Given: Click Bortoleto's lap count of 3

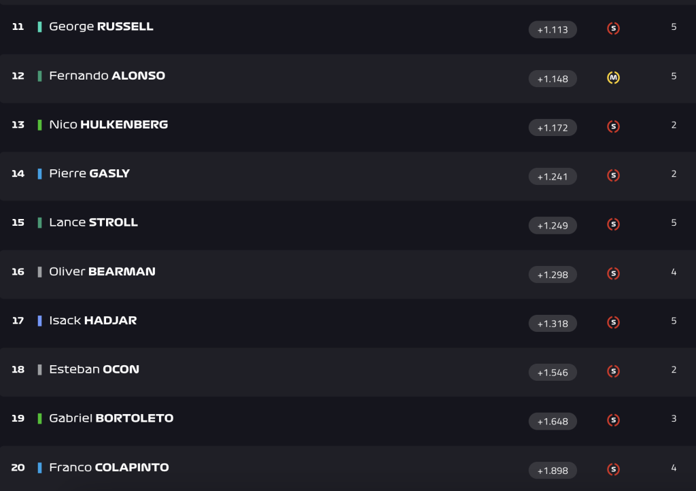Looking at the screenshot, I should pyautogui.click(x=674, y=419).
